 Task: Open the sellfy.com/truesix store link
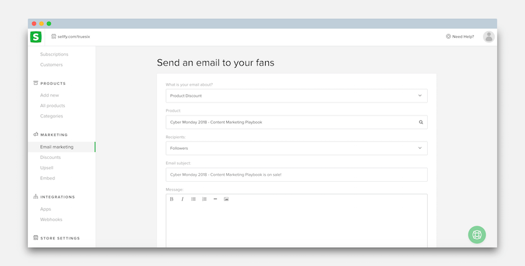74,36
